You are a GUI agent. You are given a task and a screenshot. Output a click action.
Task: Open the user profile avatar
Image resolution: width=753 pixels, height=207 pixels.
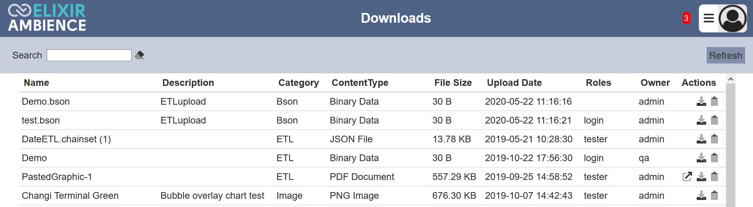pyautogui.click(x=733, y=18)
